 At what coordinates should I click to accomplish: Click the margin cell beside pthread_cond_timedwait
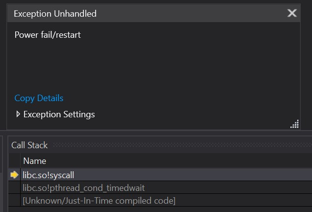pyautogui.click(x=14, y=187)
